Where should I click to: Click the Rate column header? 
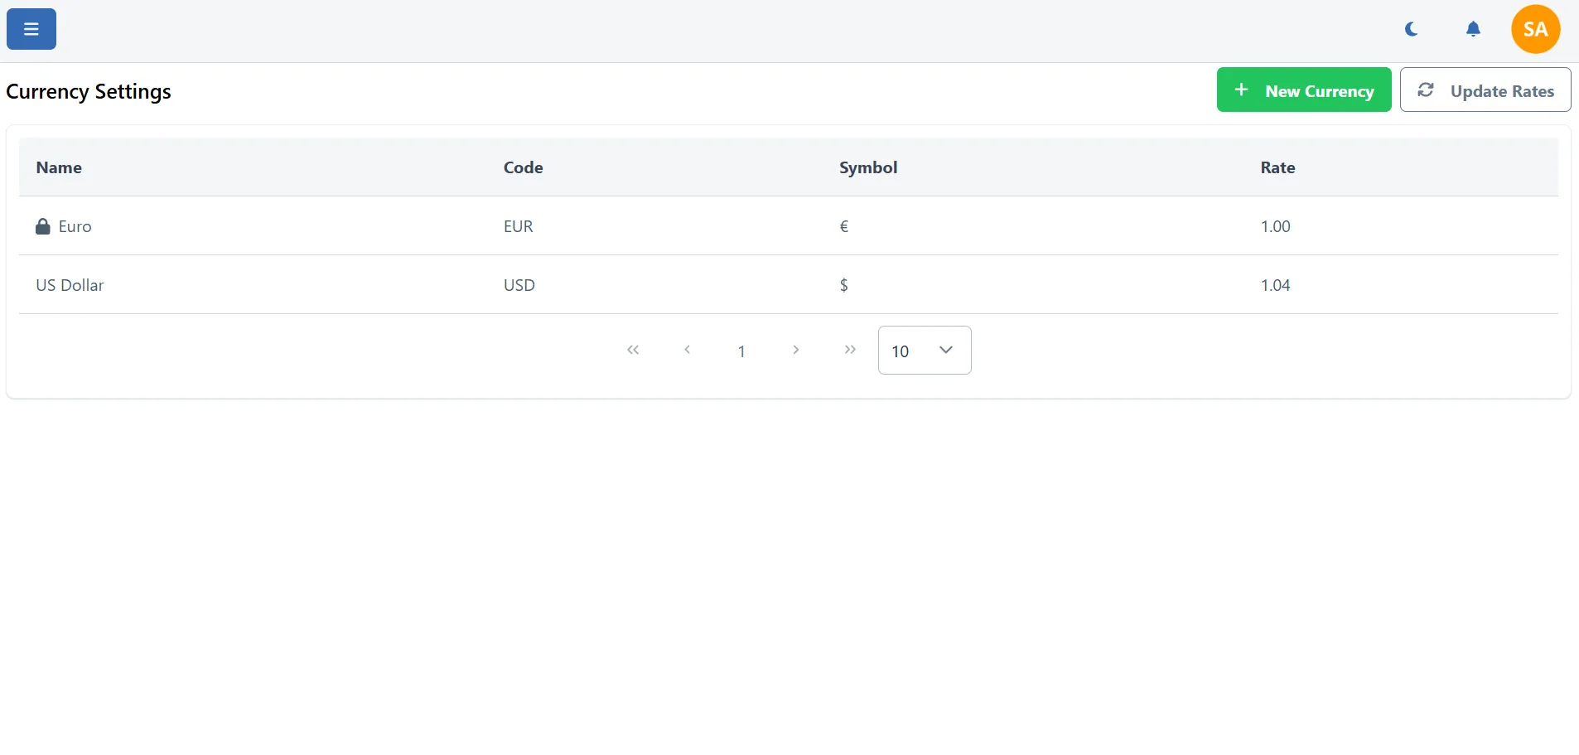click(1277, 167)
